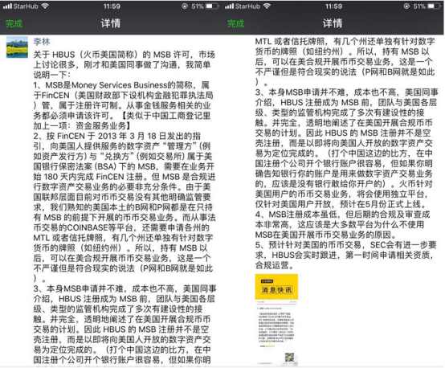Open the yellow 消息快讯 image thumbnail

click(276, 320)
